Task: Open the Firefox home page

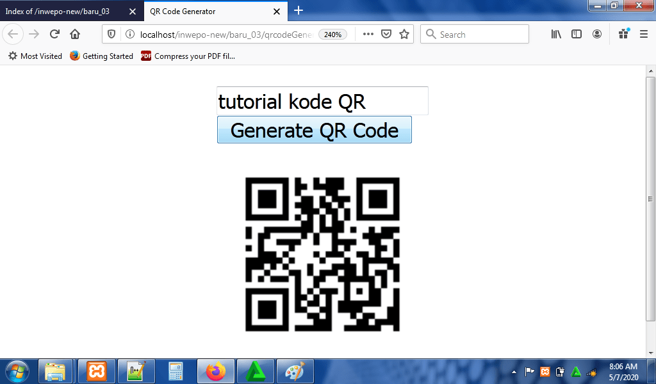Action: pos(75,34)
